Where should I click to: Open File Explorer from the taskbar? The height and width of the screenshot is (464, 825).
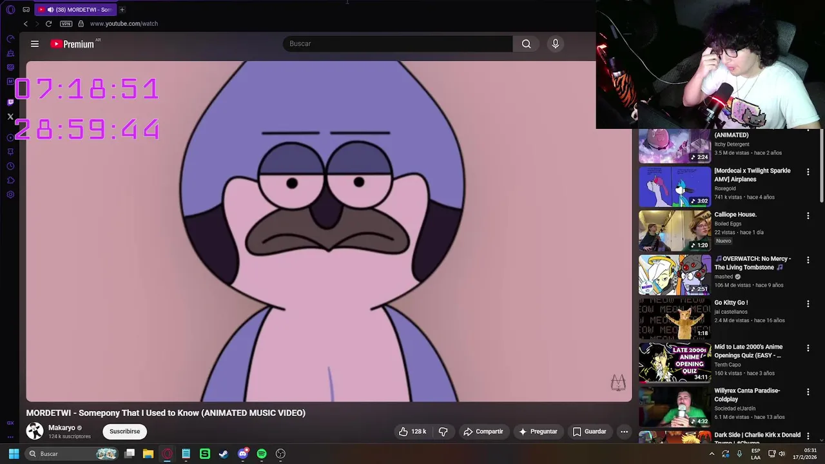(x=148, y=454)
